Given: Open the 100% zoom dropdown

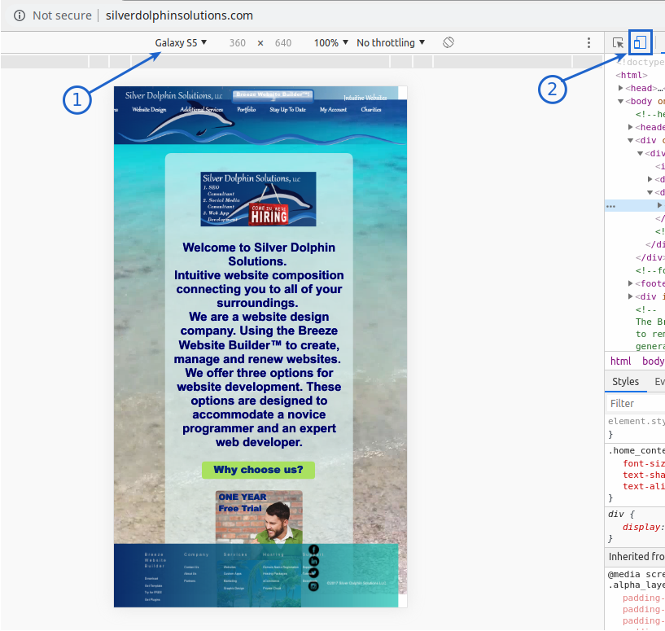Looking at the screenshot, I should [330, 43].
